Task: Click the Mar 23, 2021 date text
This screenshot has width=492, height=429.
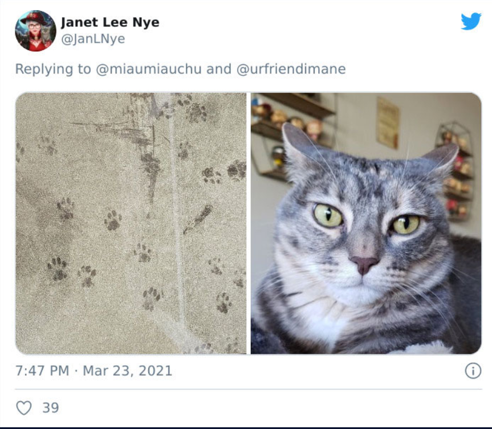Action: tap(127, 371)
